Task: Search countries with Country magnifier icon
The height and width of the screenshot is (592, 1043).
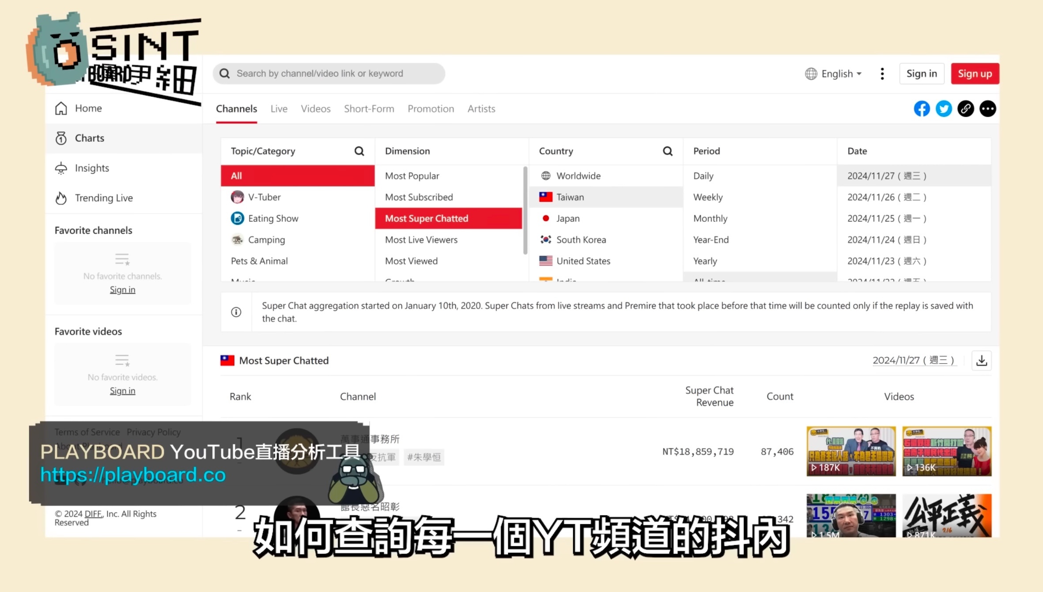Action: point(668,151)
